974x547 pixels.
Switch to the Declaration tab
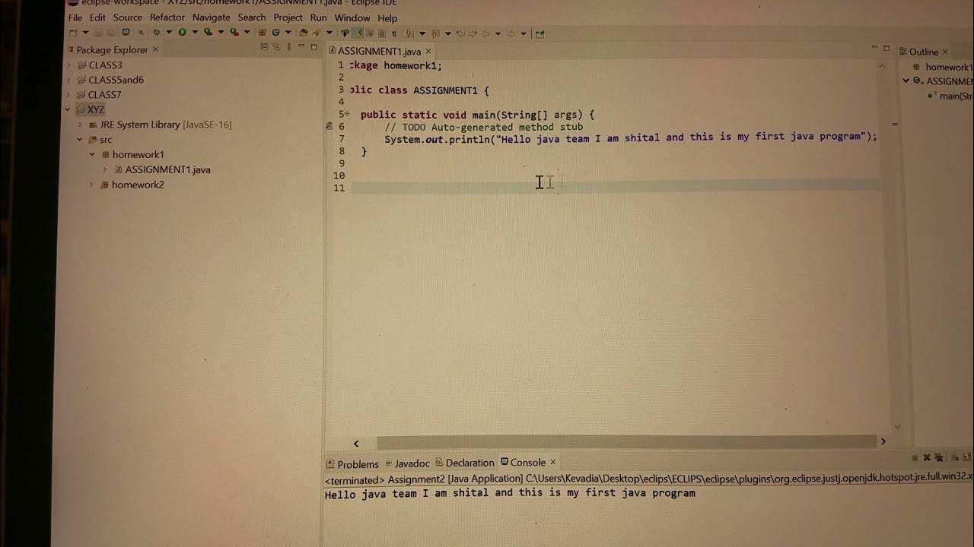coord(465,463)
